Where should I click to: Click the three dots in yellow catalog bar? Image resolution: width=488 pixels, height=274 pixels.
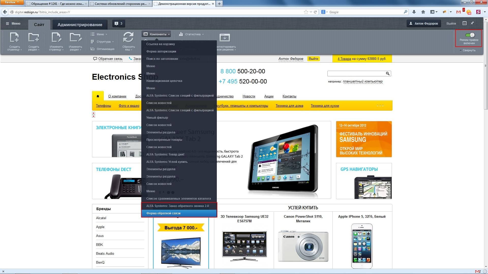(380, 106)
